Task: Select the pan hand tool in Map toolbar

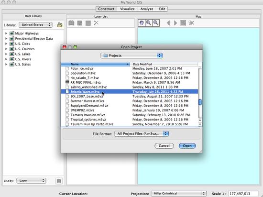Action: tap(142, 23)
